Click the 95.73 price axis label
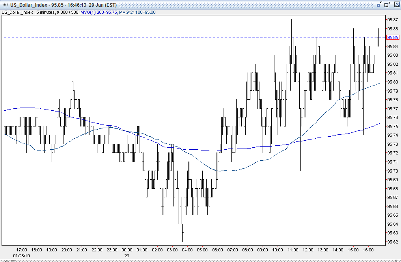 coord(393,144)
